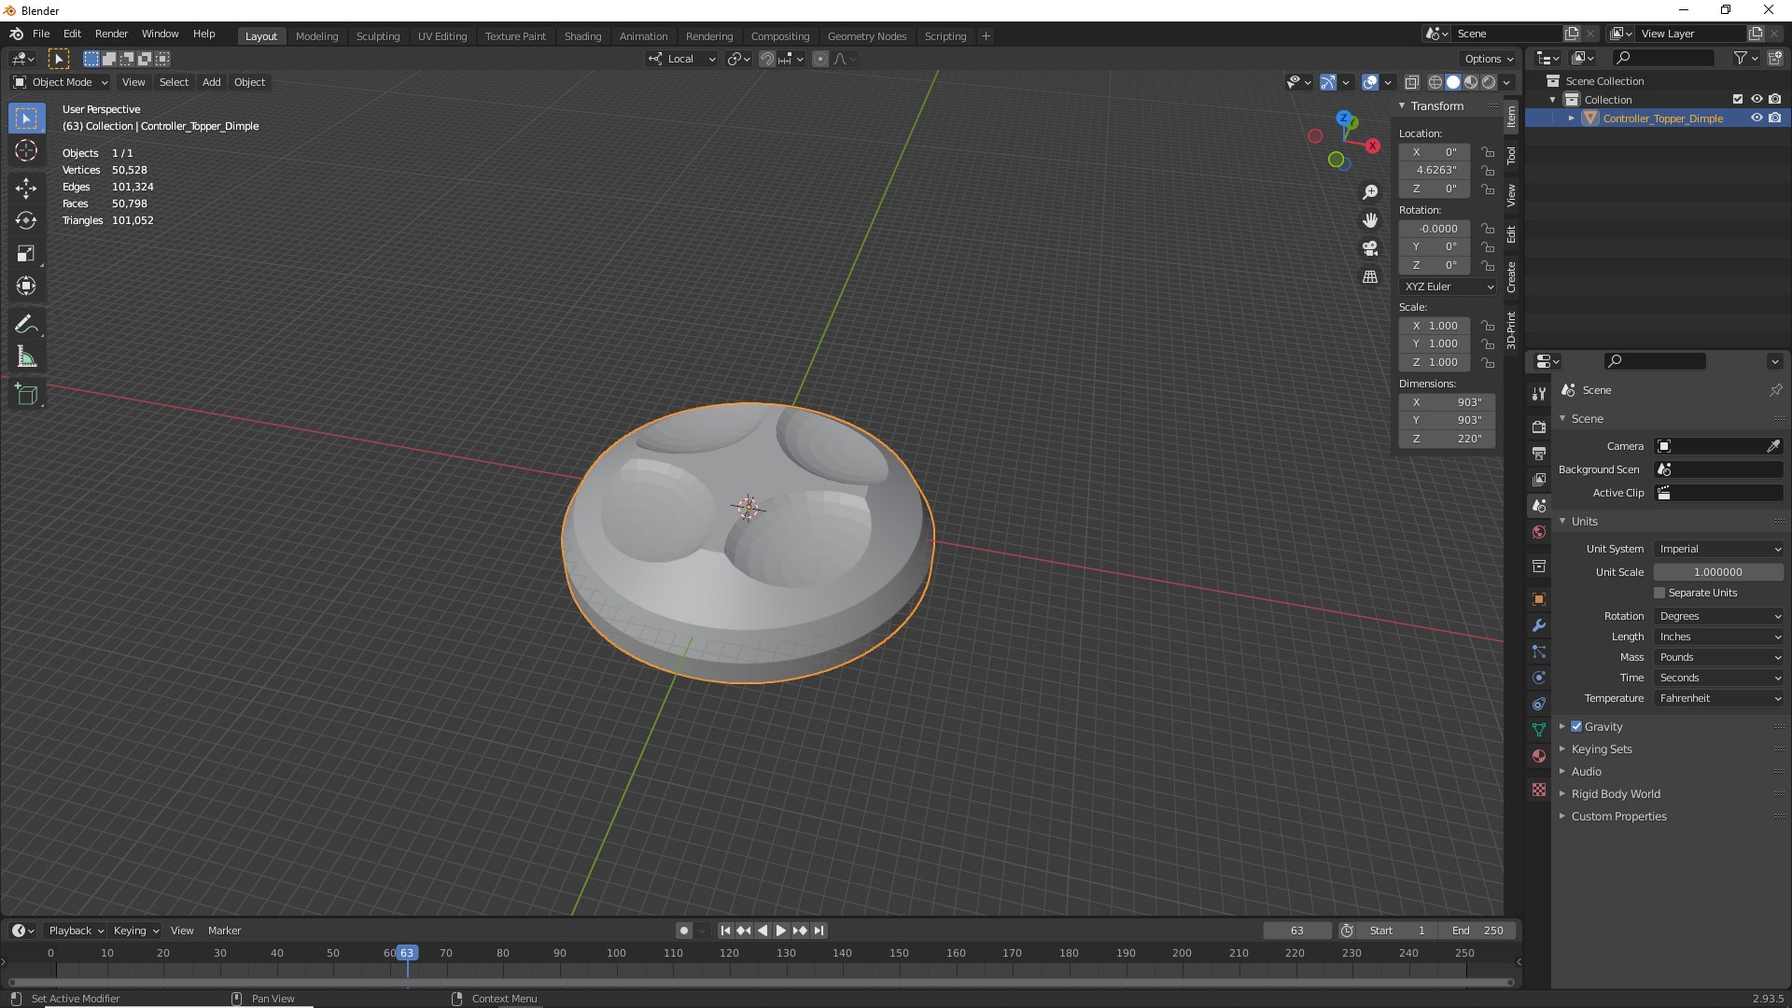1792x1008 pixels.
Task: Click the Unit Scale value slider
Action: click(1717, 572)
